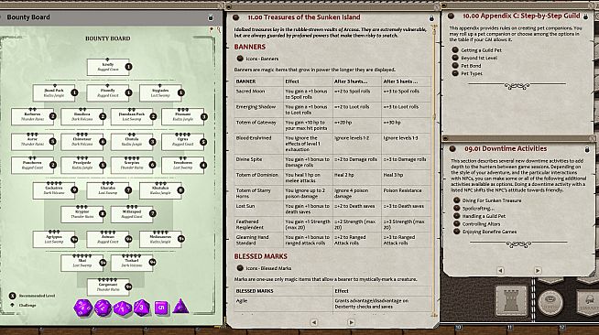Viewport: 599px width, 335px height.
Task: Open the Pet Types entry
Action: point(472,73)
